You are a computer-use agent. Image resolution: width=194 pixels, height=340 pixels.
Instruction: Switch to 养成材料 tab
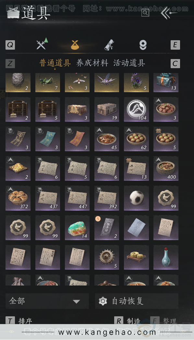[x=92, y=63]
